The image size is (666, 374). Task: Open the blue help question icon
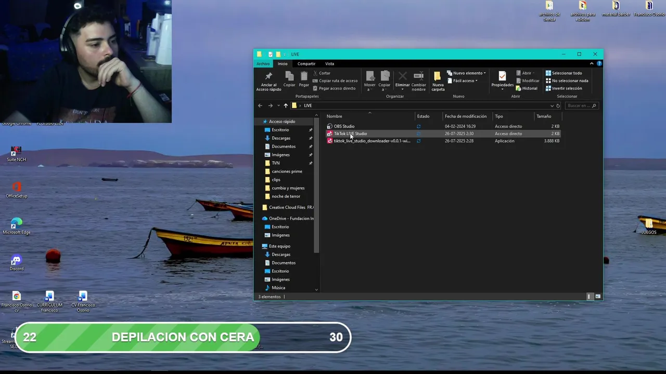tap(599, 63)
